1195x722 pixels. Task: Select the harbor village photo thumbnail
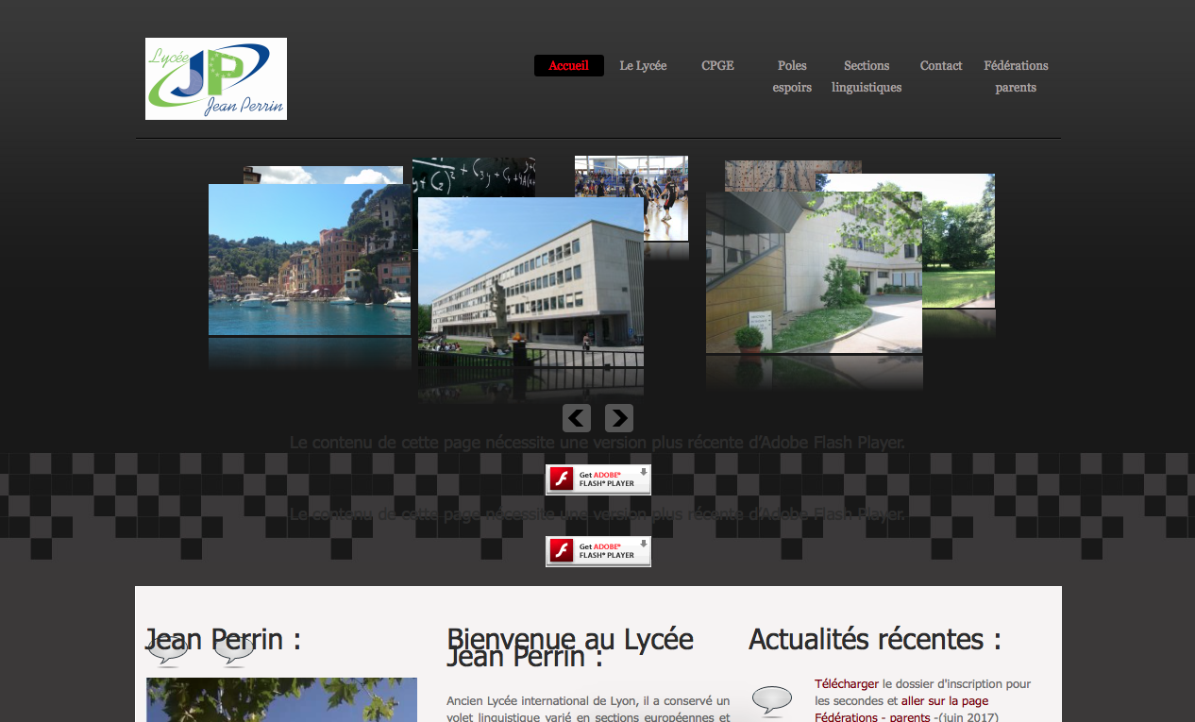[310, 260]
